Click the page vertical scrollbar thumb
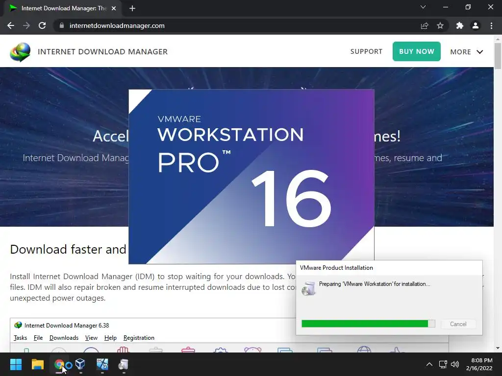Screen dimensions: 502x376 tap(498, 56)
